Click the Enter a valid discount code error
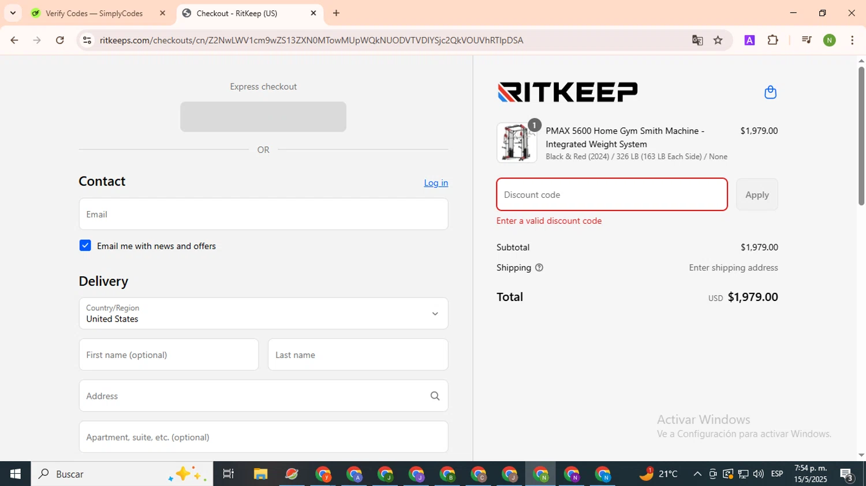This screenshot has width=866, height=486. 549,221
